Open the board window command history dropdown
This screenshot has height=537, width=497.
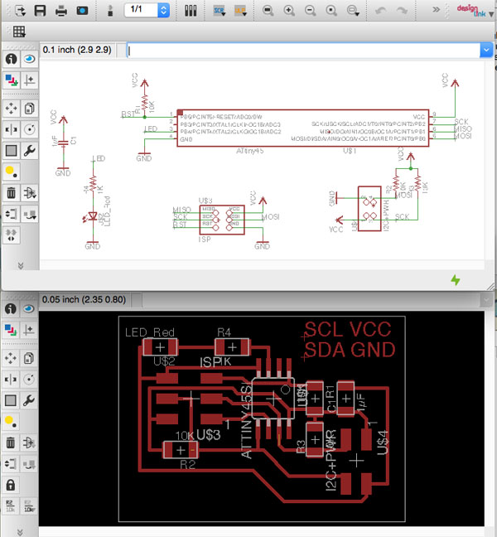click(x=486, y=300)
